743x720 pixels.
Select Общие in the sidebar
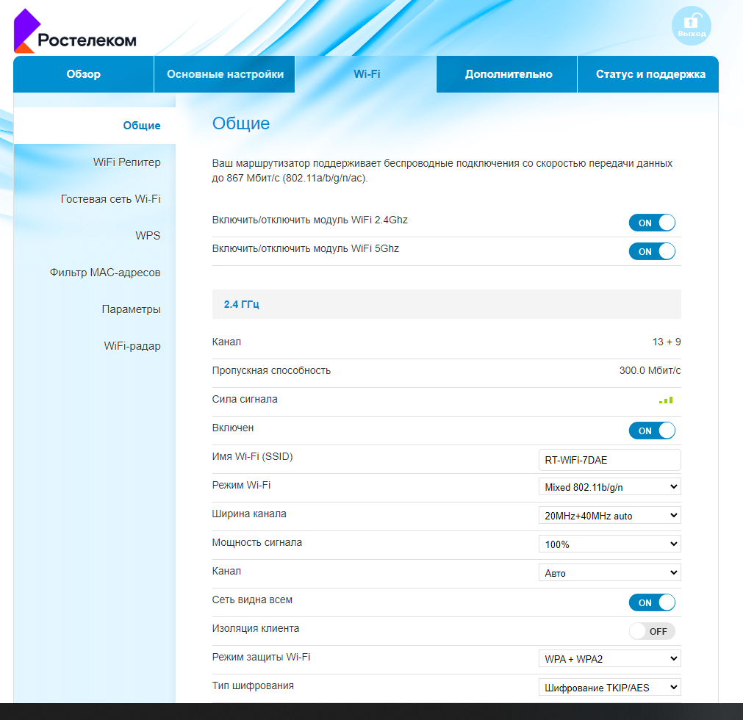[95, 126]
